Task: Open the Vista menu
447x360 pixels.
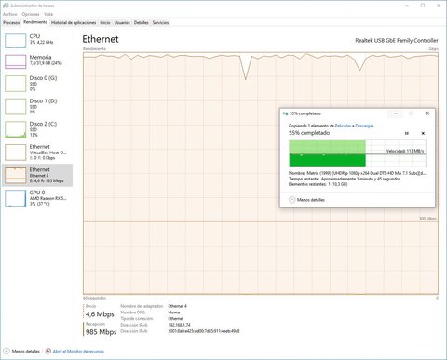Action: 48,14
